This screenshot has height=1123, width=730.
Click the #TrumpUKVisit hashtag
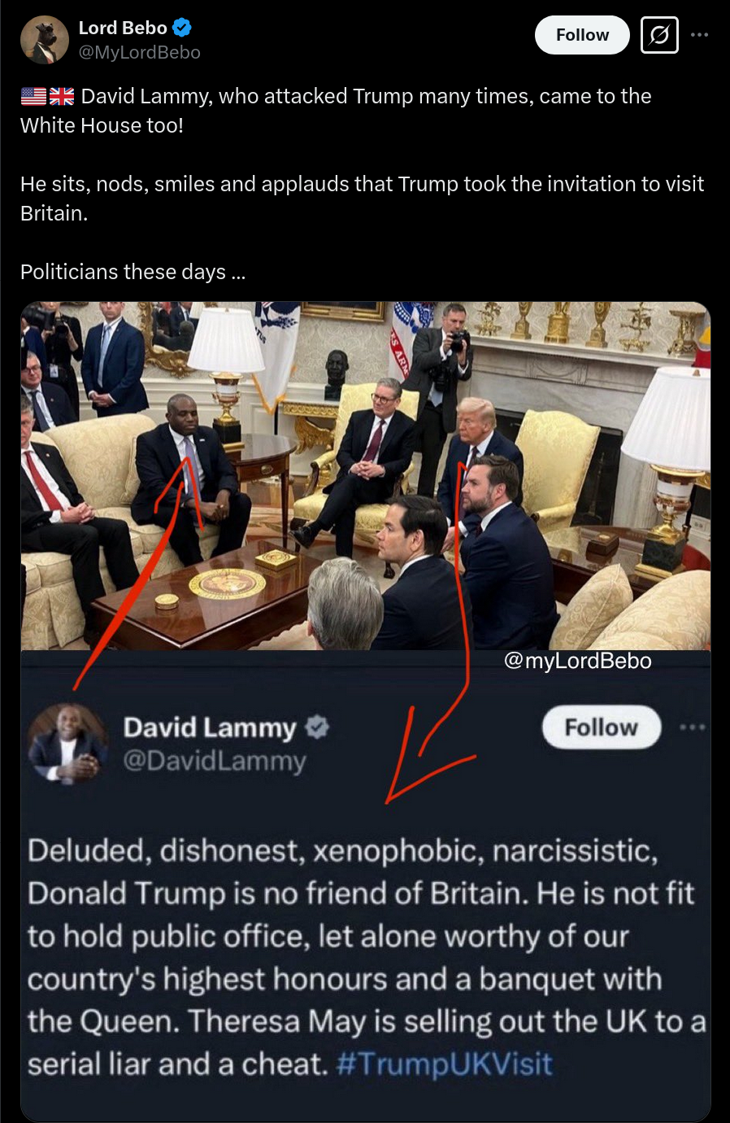[444, 1064]
